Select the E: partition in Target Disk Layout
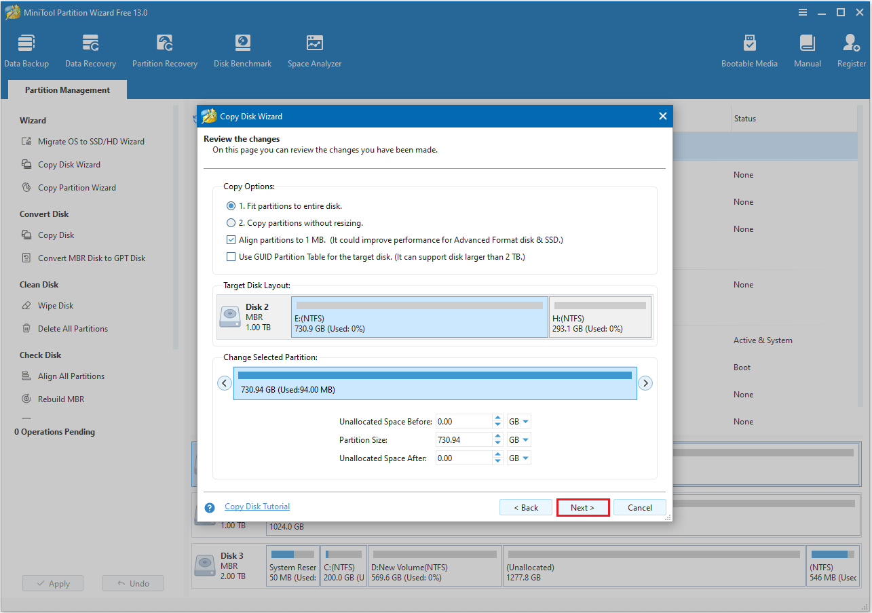This screenshot has height=613, width=872. [419, 317]
